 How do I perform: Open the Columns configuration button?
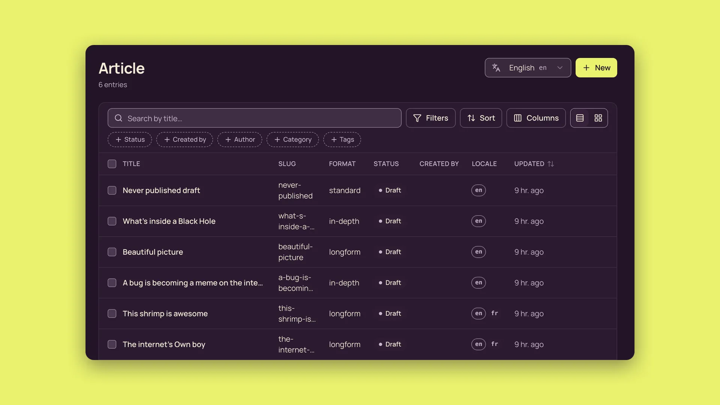click(x=536, y=118)
